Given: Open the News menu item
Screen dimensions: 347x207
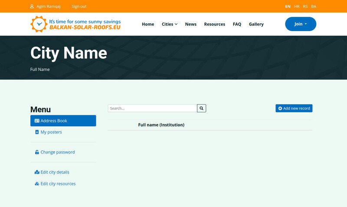Looking at the screenshot, I should click(x=191, y=24).
